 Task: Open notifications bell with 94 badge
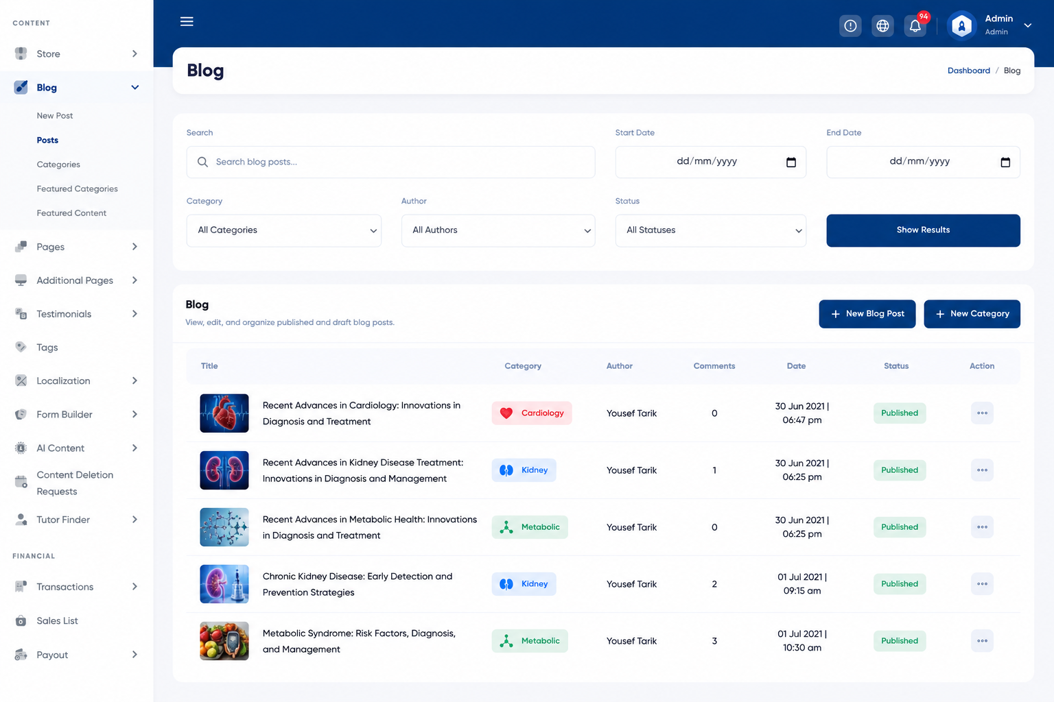point(915,25)
